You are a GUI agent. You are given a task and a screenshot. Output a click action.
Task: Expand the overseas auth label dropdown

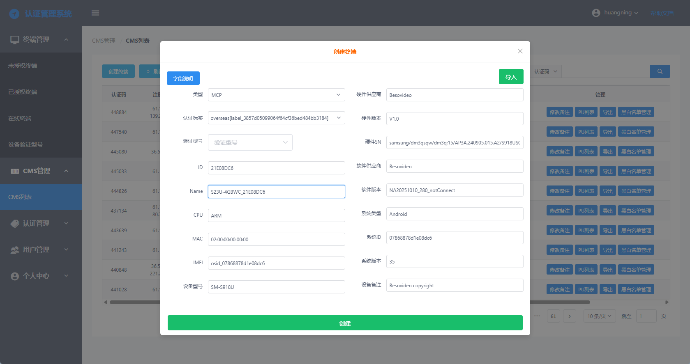[276, 118]
